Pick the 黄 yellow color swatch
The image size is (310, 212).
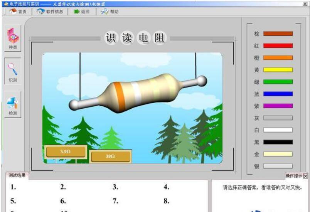click(x=278, y=69)
